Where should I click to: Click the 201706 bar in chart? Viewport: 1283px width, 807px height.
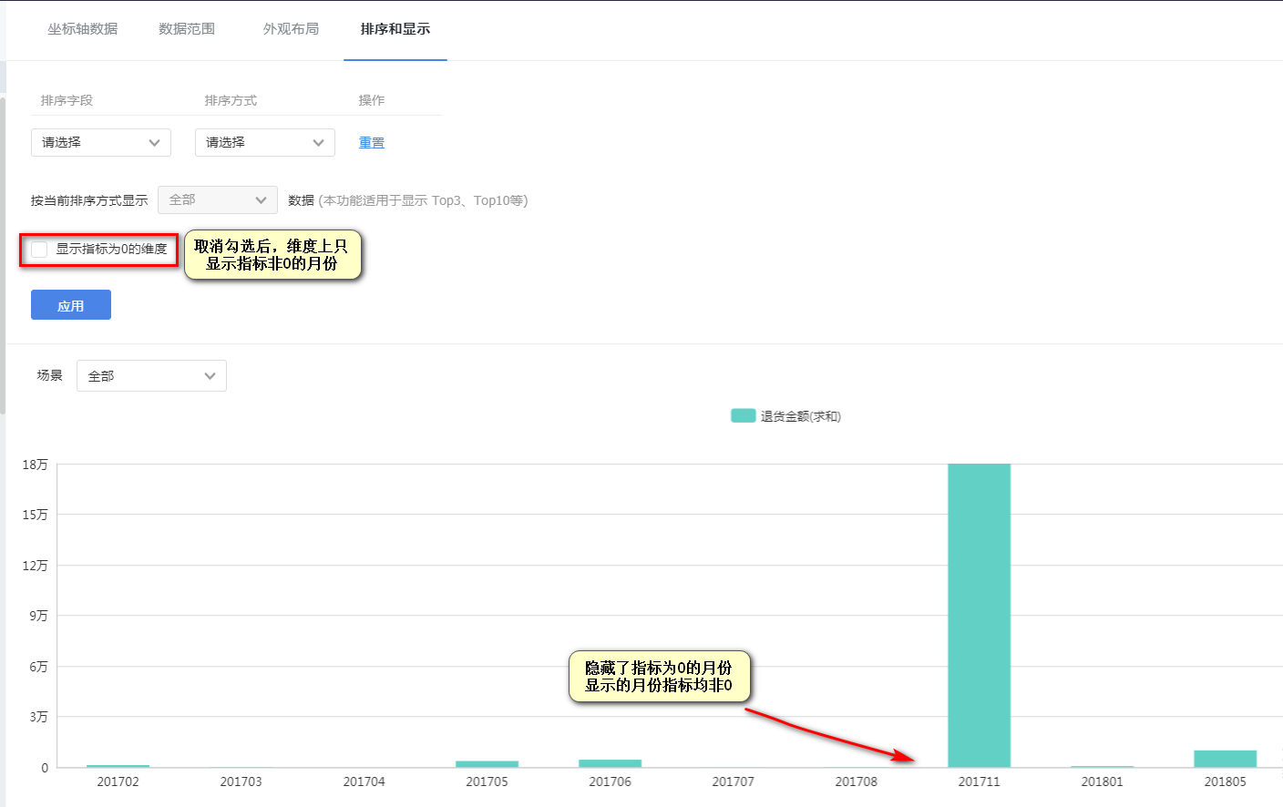point(611,763)
